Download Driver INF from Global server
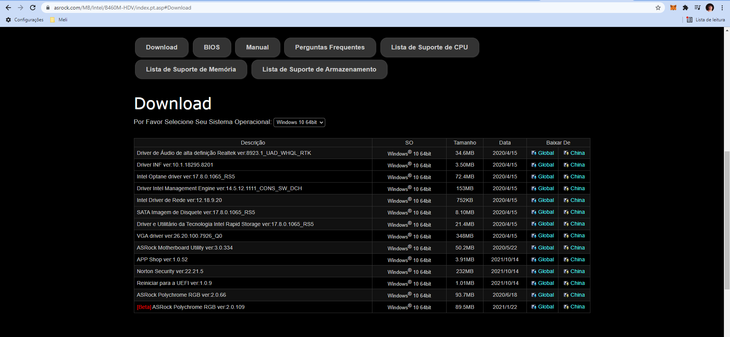 pyautogui.click(x=542, y=165)
